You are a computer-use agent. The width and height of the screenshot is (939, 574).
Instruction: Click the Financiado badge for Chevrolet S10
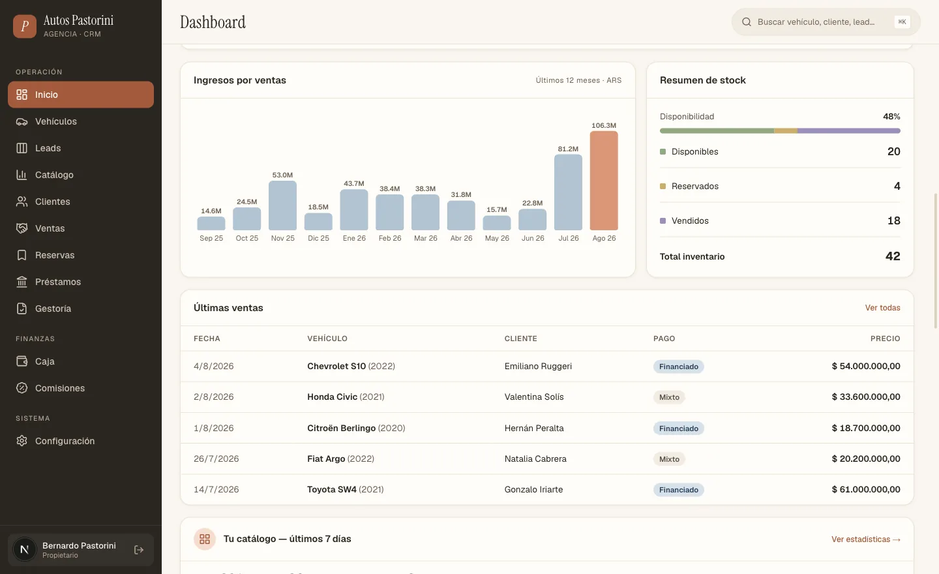click(x=679, y=367)
